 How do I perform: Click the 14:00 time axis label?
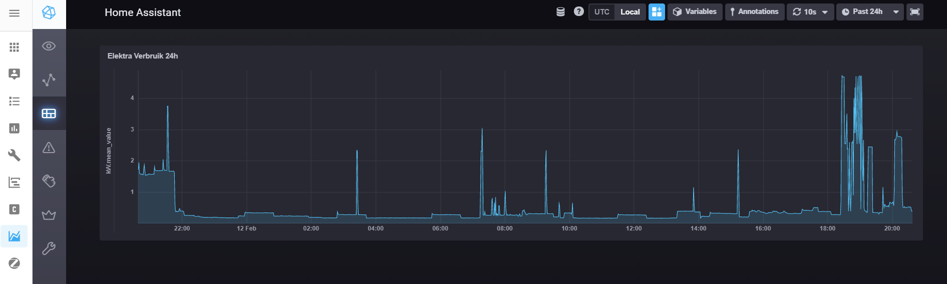click(699, 228)
